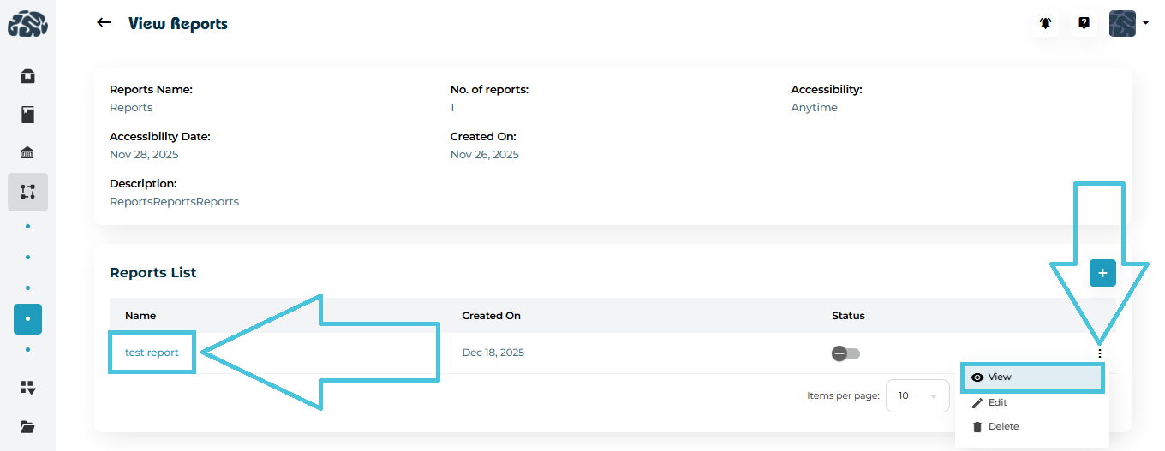Click the help question mark icon

1084,23
